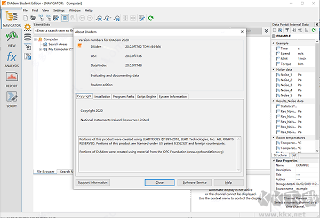The width and height of the screenshot is (320, 218).
Task: Switch to the Installation tab
Action: 102,97
